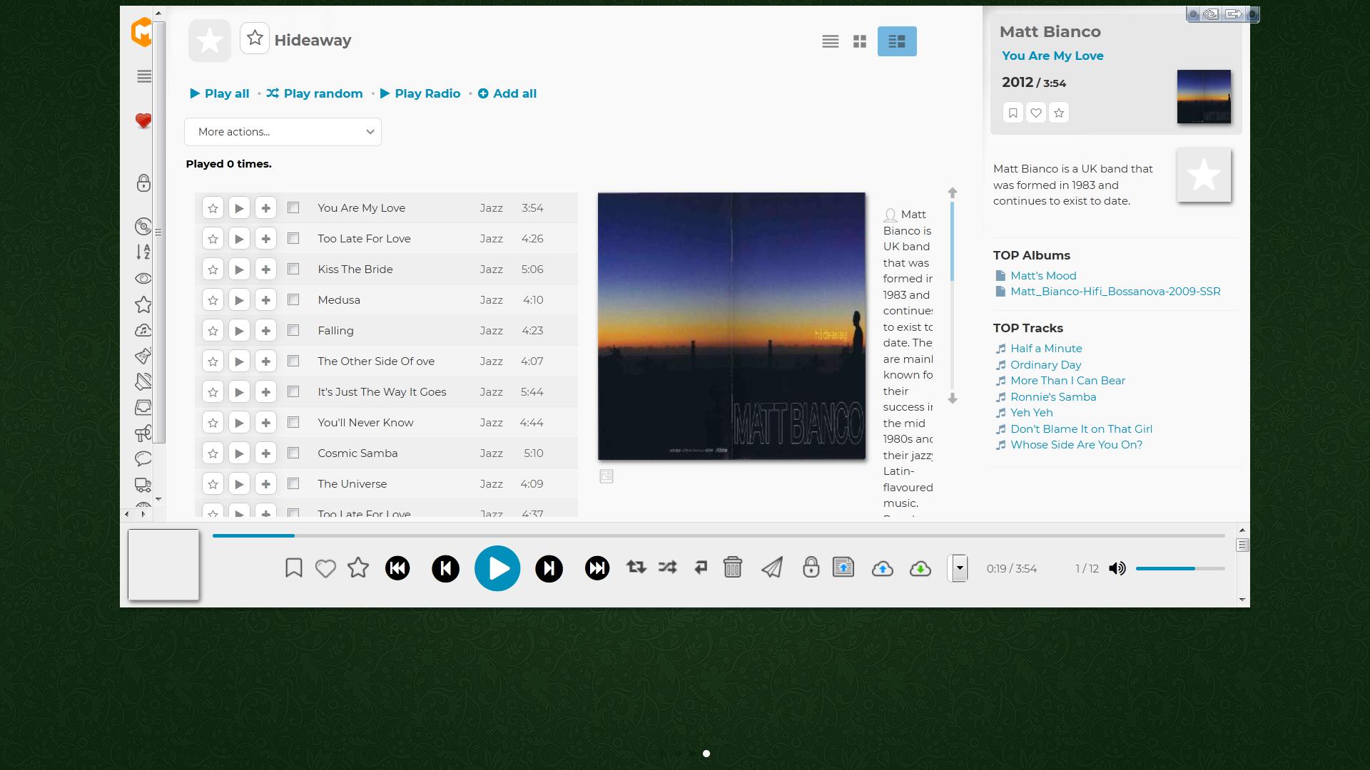This screenshot has width=1370, height=770.
Task: Open now-playing album thumbnail in right panel
Action: pos(1204,96)
